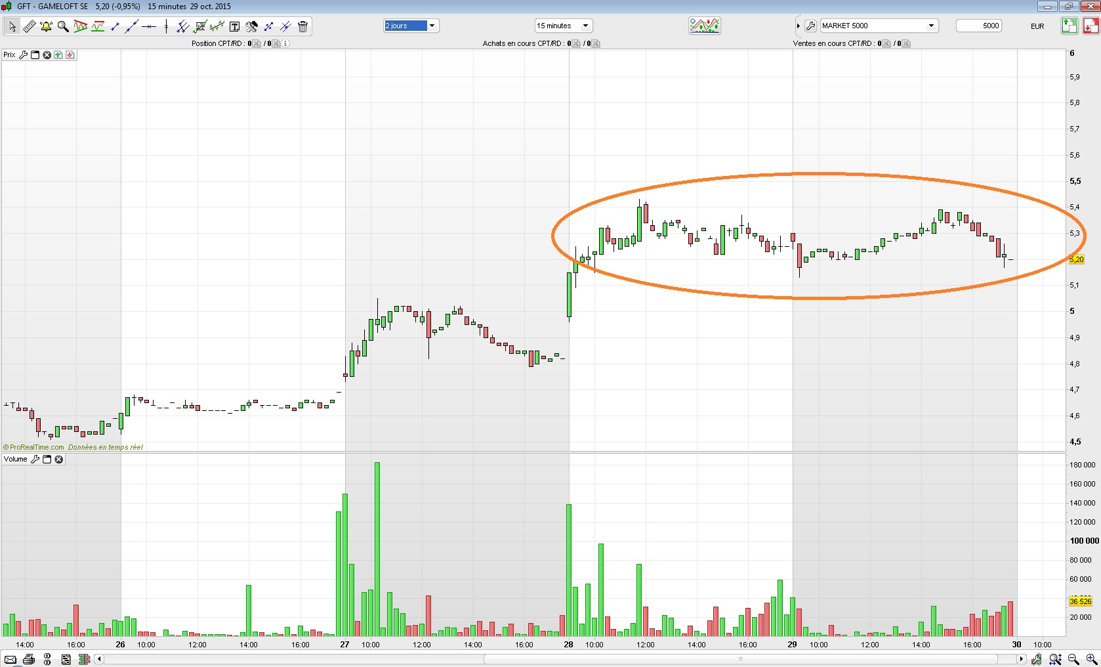Click the horizontal chart scrollbar thumb
Image resolution: width=1101 pixels, height=667 pixels.
point(741,659)
